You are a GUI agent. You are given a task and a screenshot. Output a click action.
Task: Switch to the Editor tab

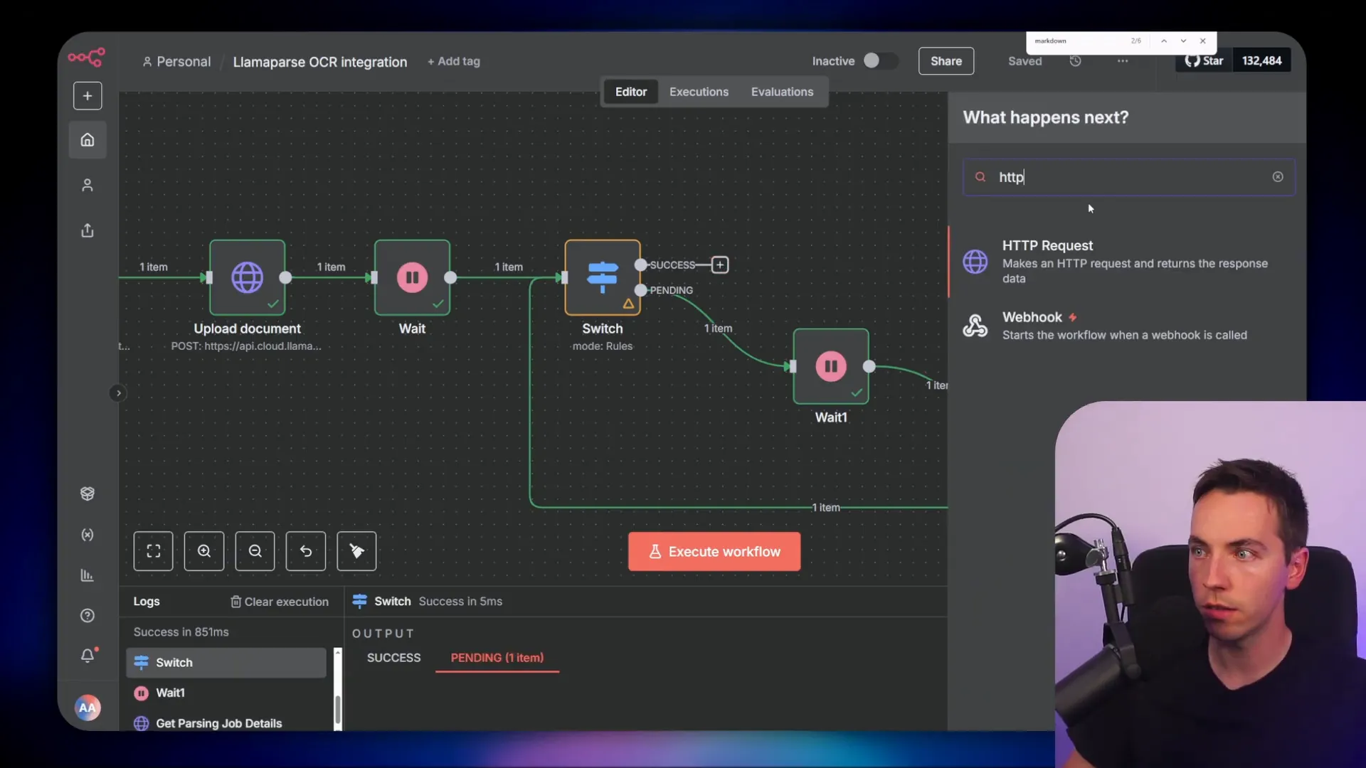click(x=631, y=92)
